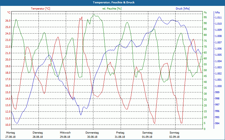Click the '°C' unit label on the temperature axis
Screen dimensions: 225x140
tap(9, 13)
